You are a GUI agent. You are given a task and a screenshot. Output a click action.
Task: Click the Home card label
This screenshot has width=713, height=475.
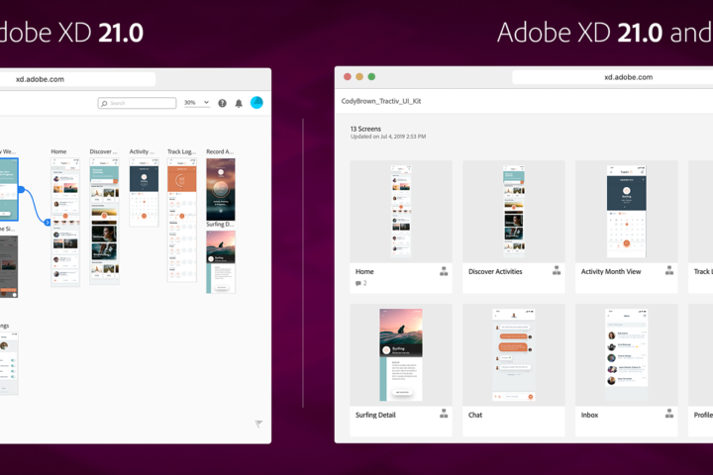[x=364, y=271]
